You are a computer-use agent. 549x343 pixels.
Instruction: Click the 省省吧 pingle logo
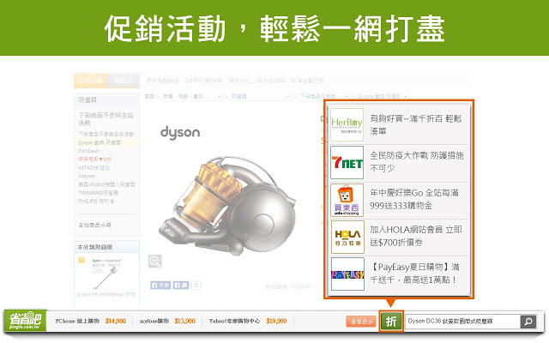point(25,320)
